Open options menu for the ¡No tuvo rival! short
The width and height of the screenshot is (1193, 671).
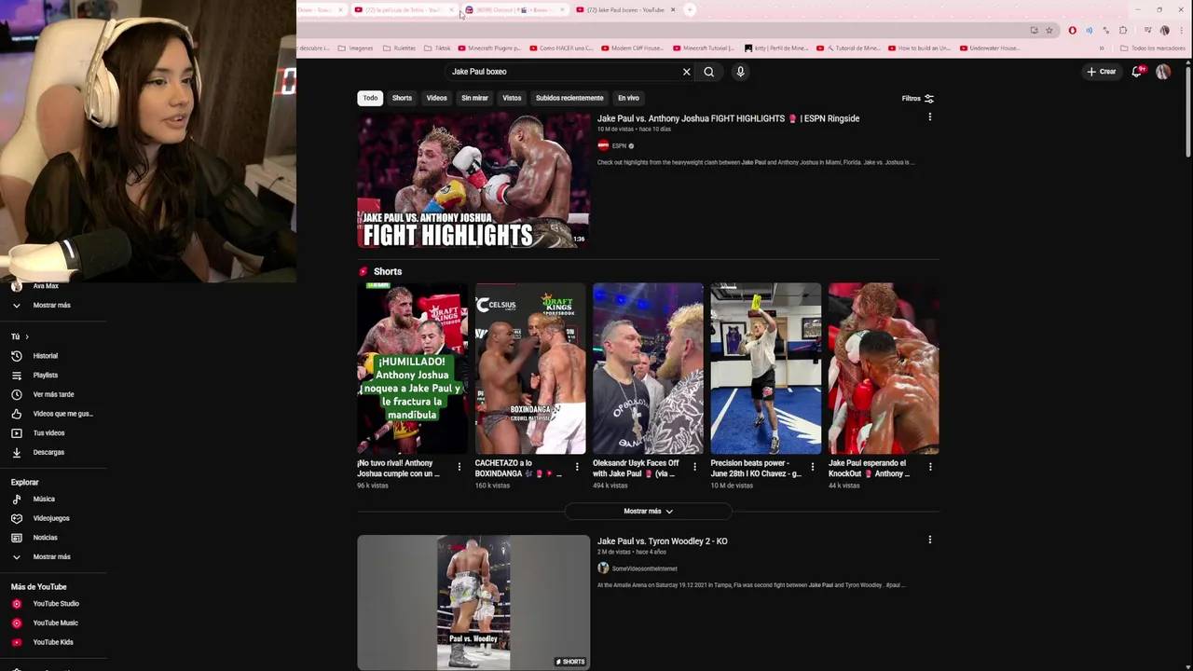[x=459, y=466]
